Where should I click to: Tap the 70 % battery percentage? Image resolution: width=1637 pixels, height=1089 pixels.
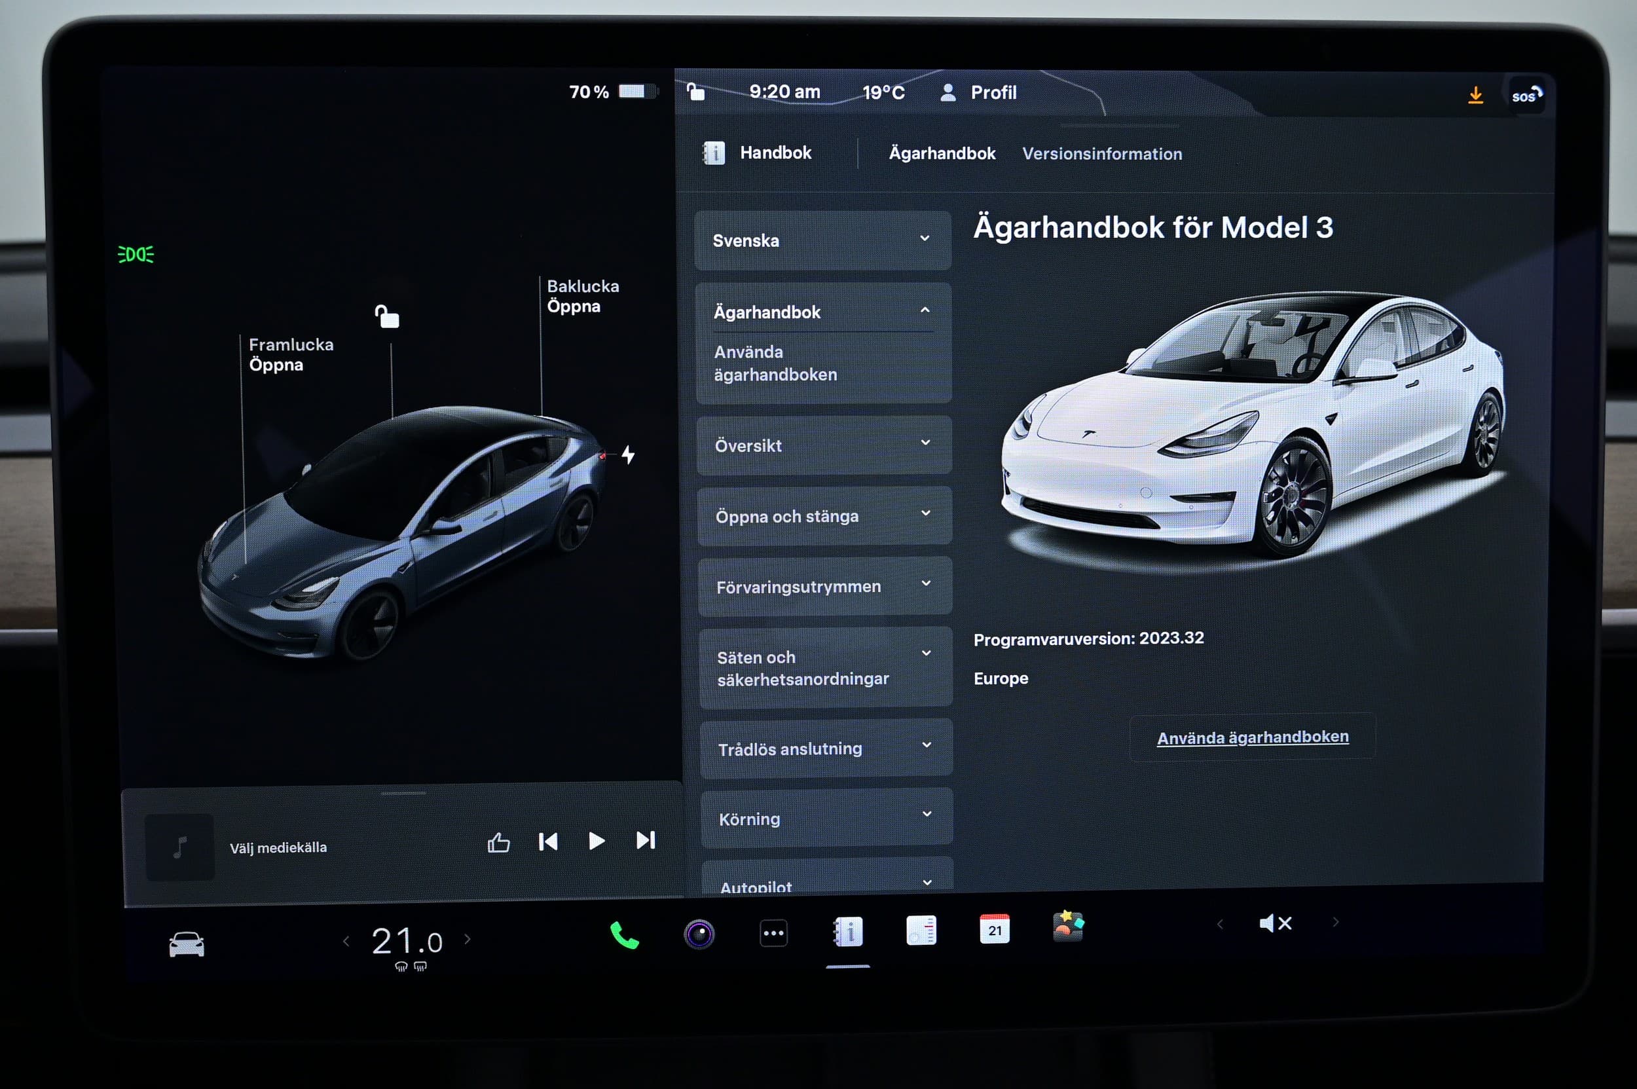(588, 92)
